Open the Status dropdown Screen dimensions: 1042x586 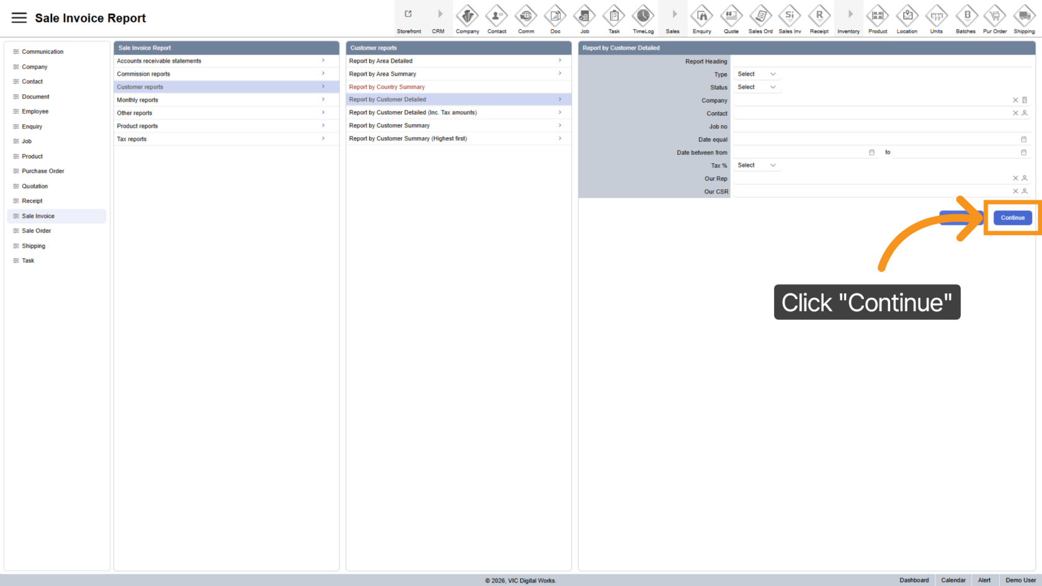(756, 87)
